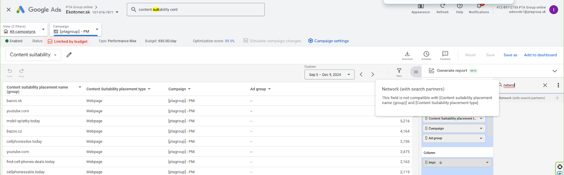Change sort direction arrow on Impr. column chip
This screenshot has width=564, height=175.
[x=441, y=163]
